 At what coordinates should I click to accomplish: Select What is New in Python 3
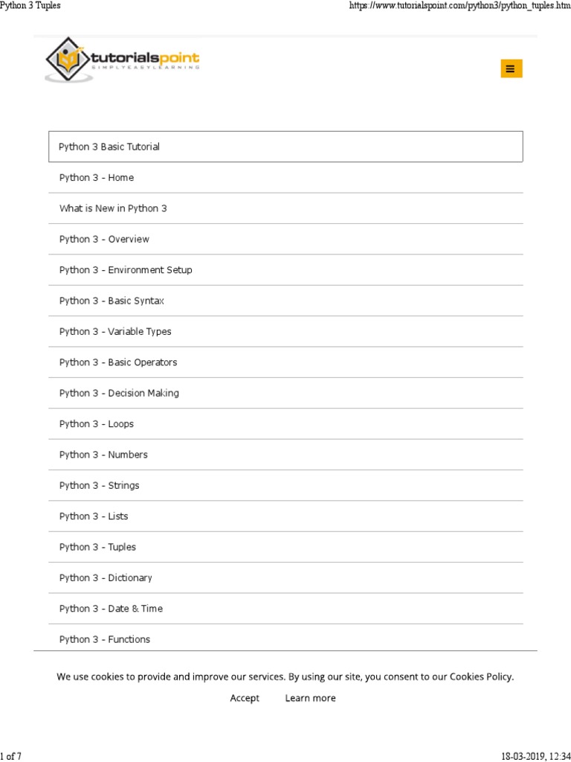(x=113, y=208)
